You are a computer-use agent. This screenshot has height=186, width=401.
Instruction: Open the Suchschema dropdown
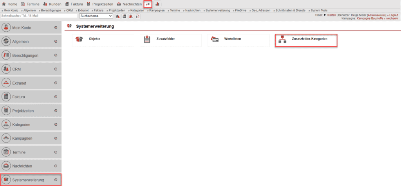[96, 16]
